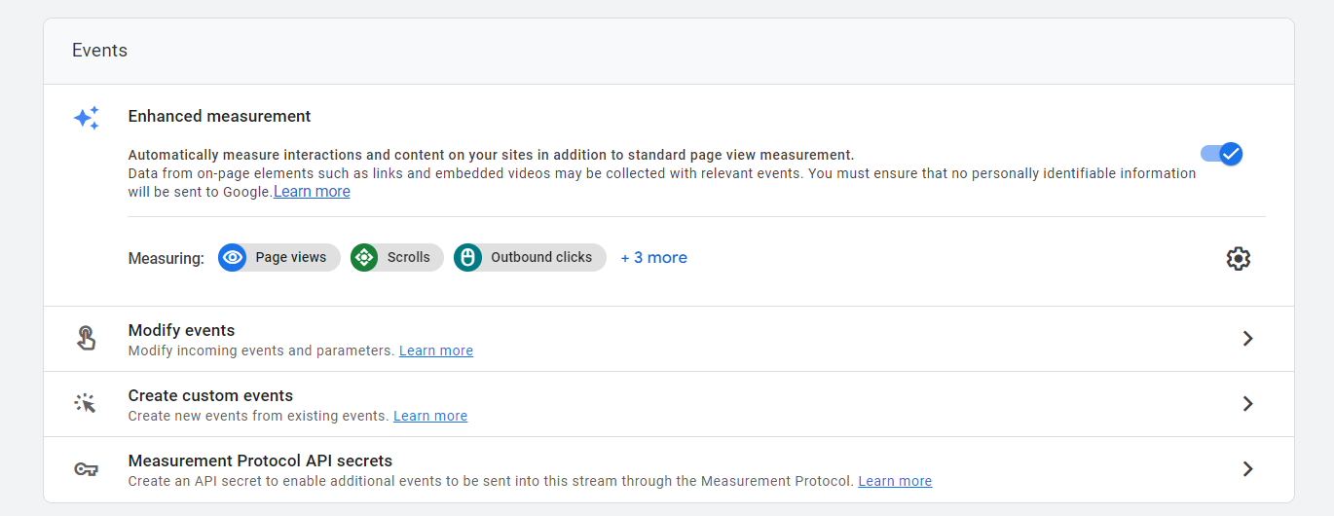Click the Page views eye icon
Image resolution: width=1334 pixels, height=516 pixels.
coord(233,257)
